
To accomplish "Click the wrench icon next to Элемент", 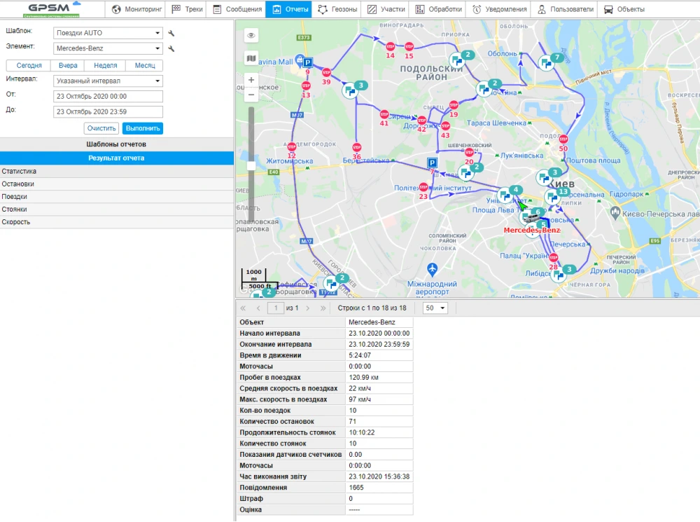I will (171, 49).
